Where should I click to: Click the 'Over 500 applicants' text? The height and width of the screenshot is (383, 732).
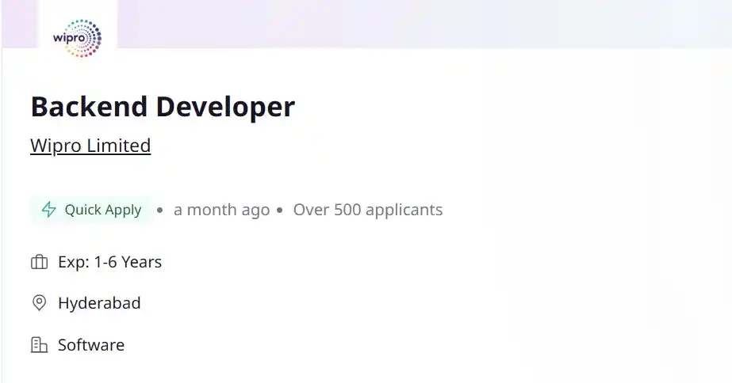click(x=368, y=210)
